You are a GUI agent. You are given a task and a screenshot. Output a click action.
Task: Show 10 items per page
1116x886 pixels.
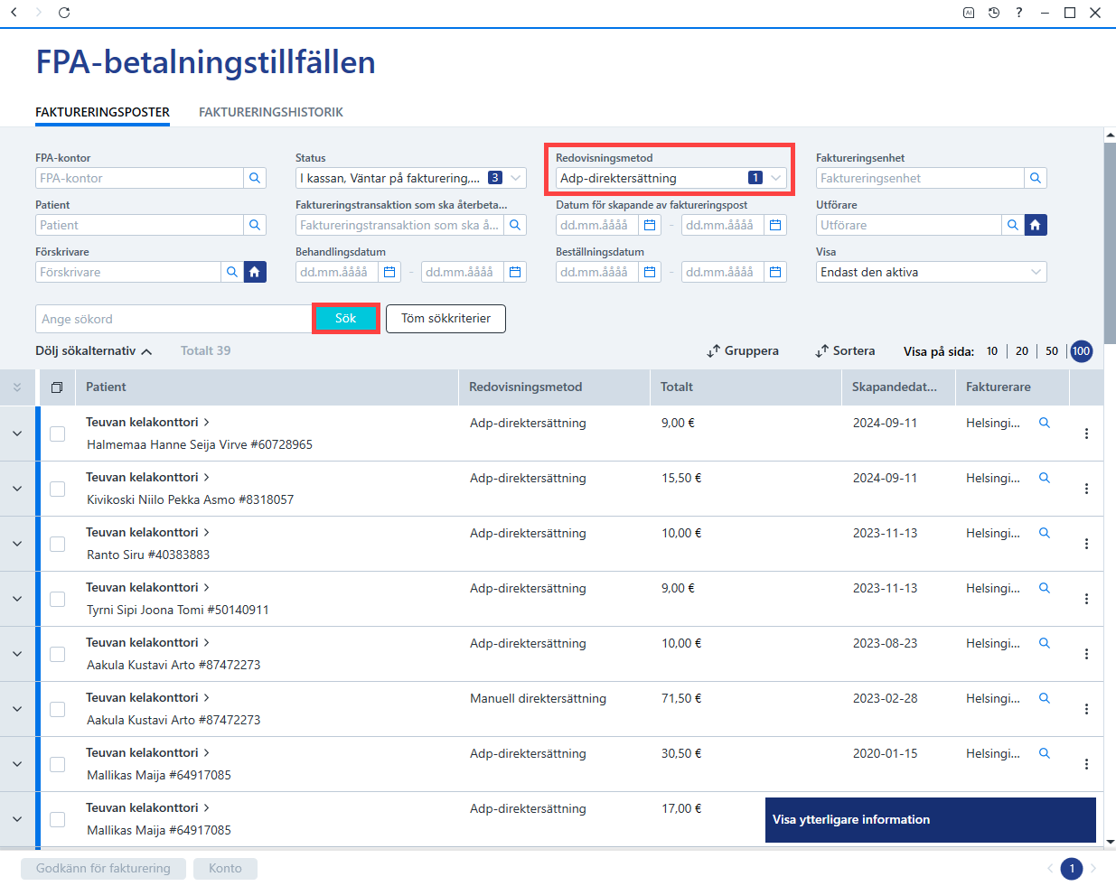pos(992,351)
